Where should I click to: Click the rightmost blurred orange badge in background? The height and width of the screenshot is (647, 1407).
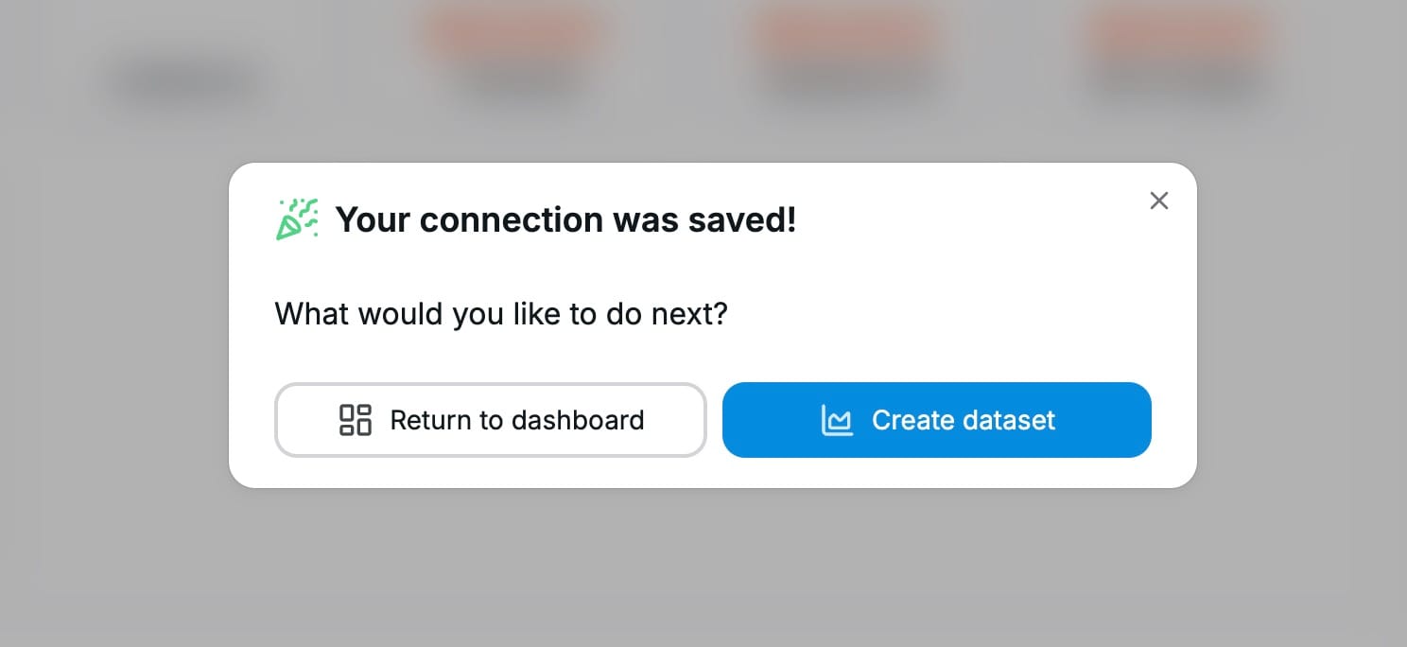(1175, 33)
